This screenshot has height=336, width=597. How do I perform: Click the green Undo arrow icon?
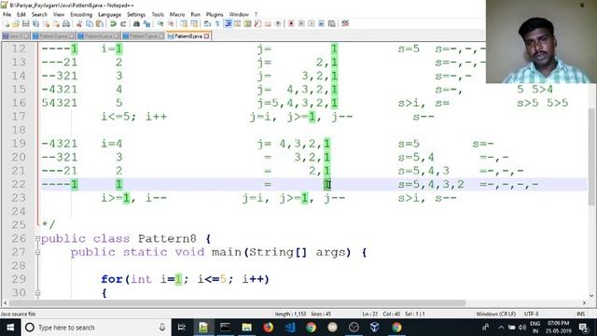pyautogui.click(x=113, y=24)
